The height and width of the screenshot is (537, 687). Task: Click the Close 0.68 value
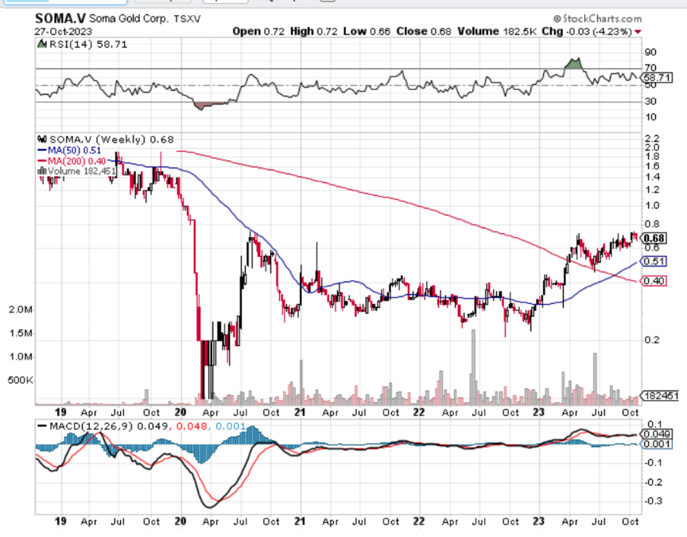(424, 32)
